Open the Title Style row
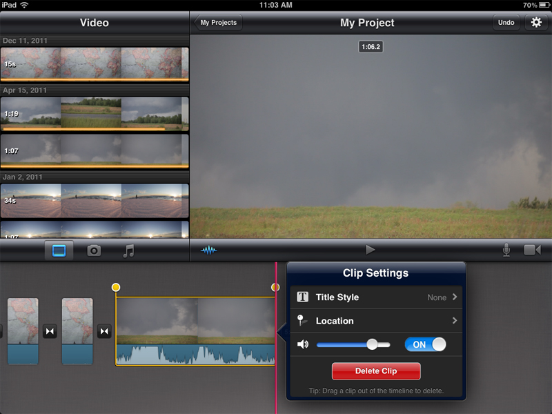Image resolution: width=552 pixels, height=414 pixels. [376, 297]
